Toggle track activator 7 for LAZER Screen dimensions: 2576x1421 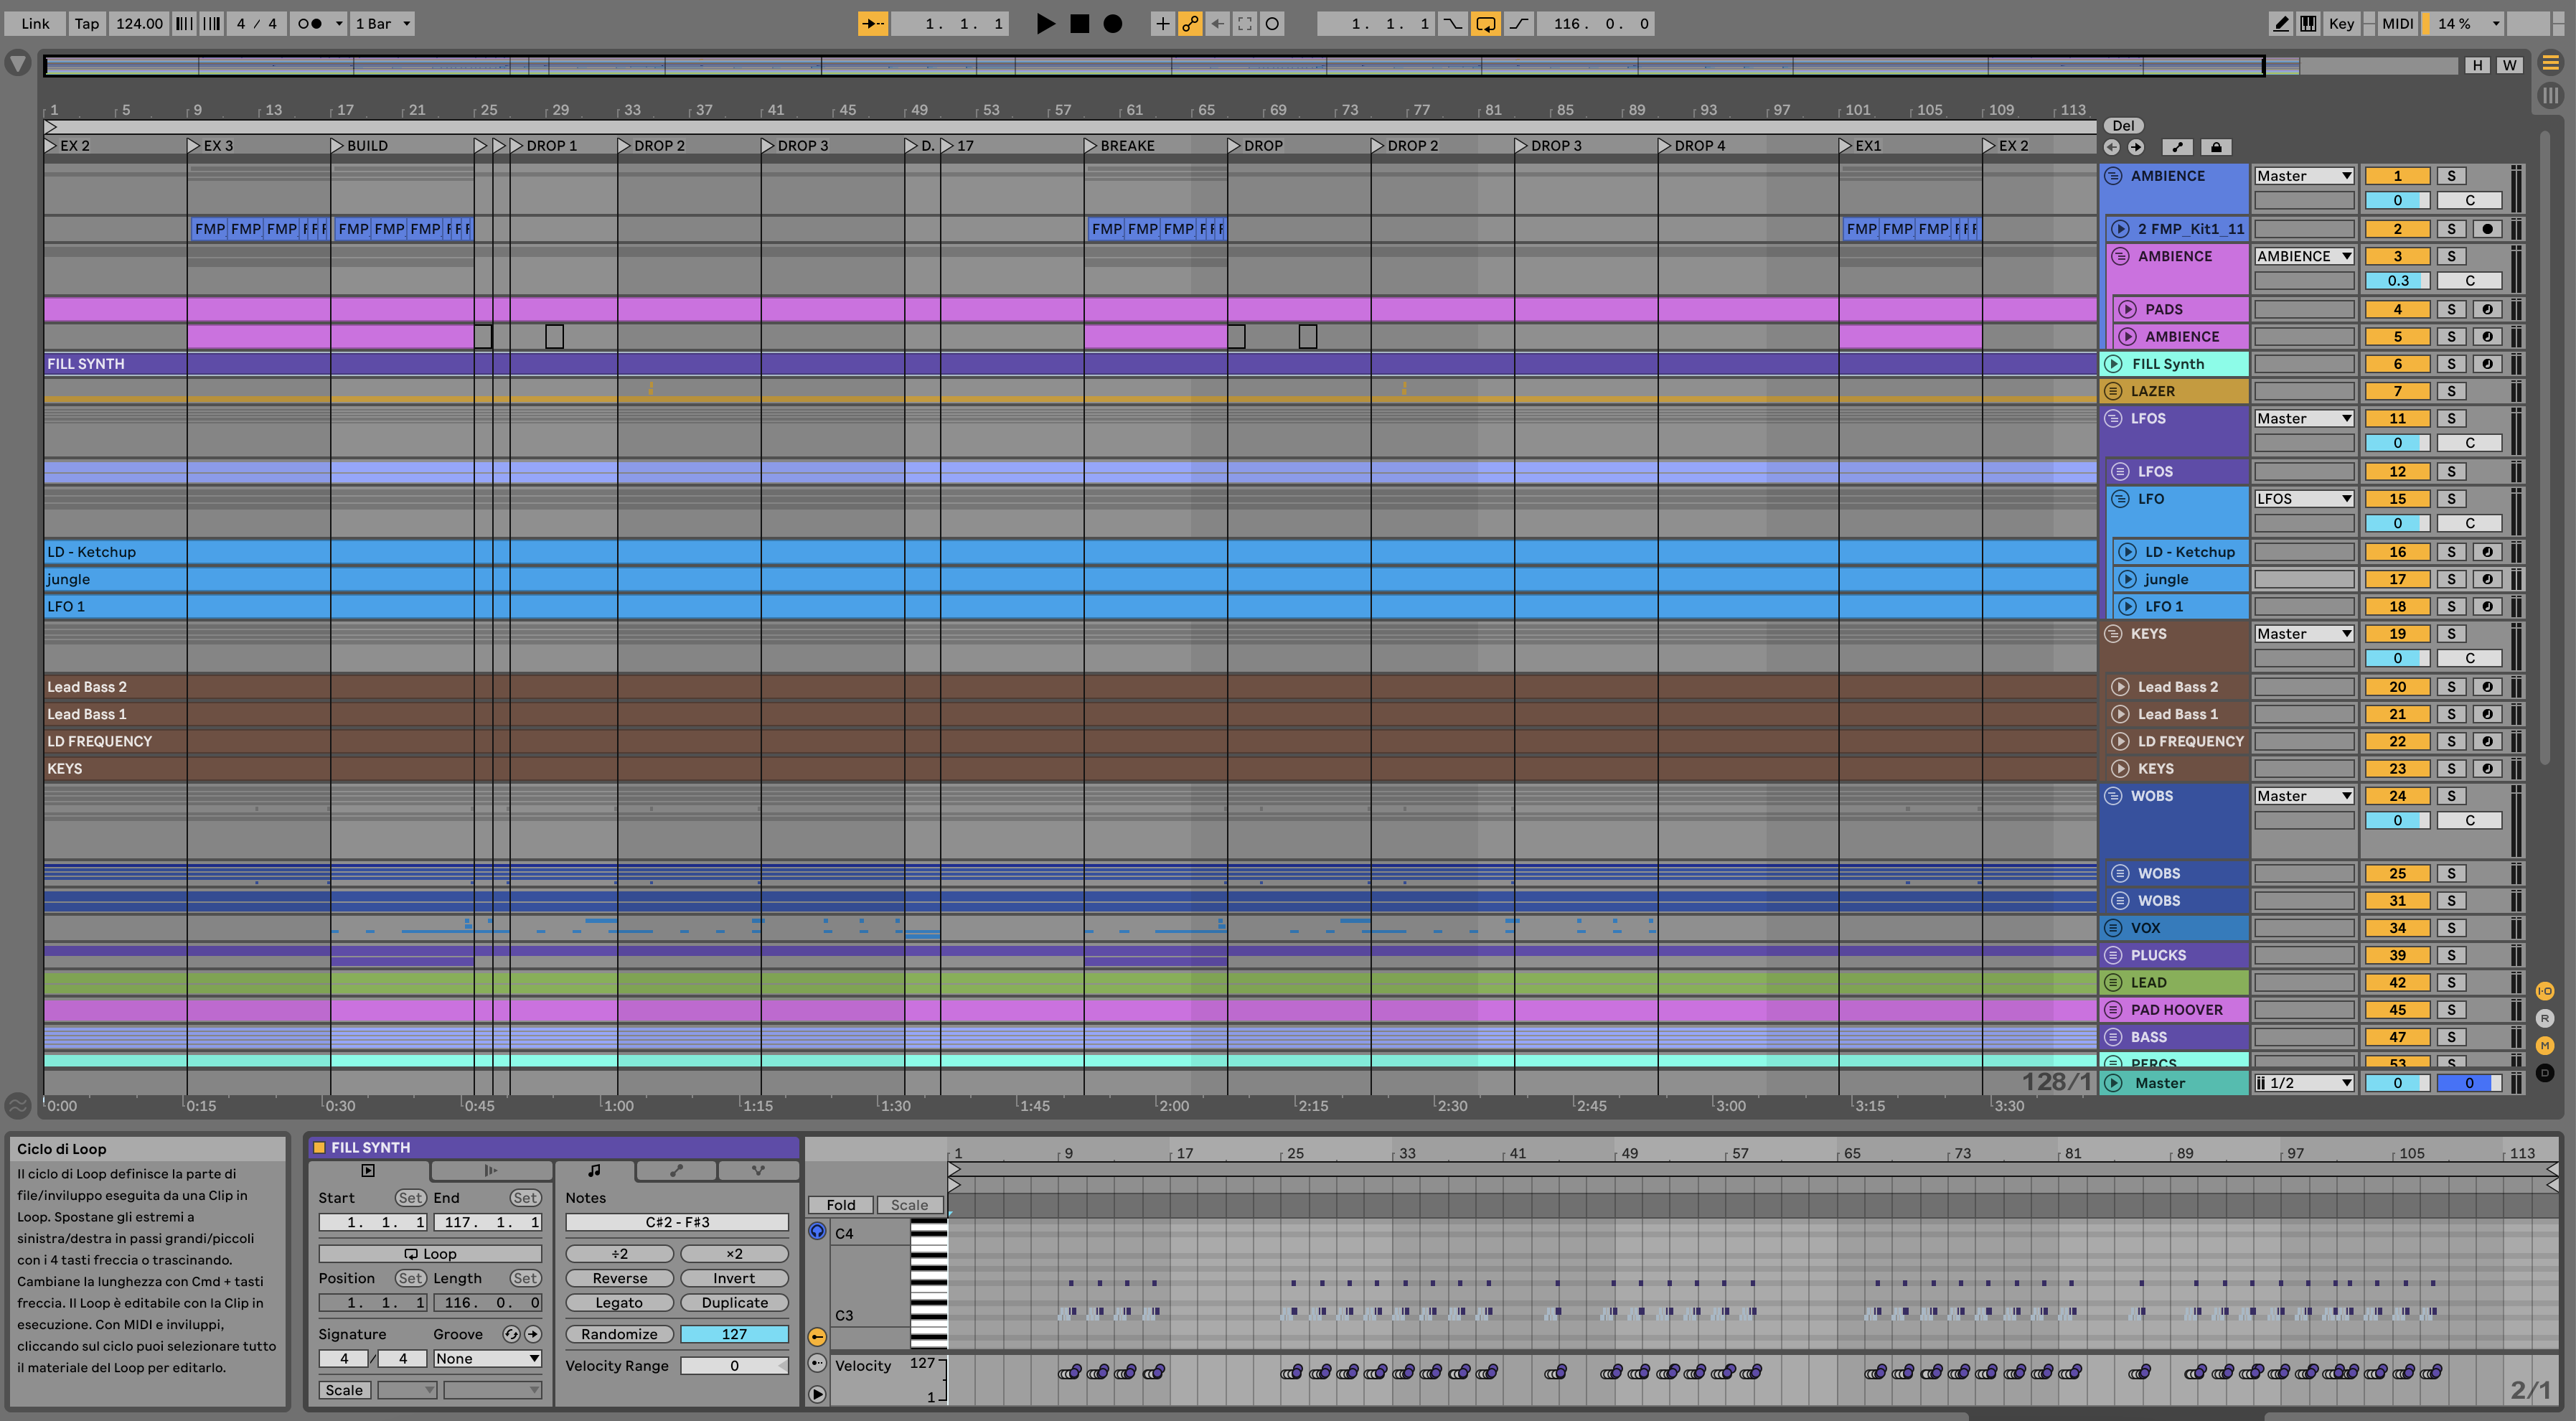click(2397, 391)
